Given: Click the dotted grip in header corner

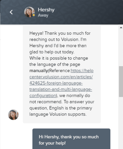Looking at the screenshot, I should [x=121, y=22].
